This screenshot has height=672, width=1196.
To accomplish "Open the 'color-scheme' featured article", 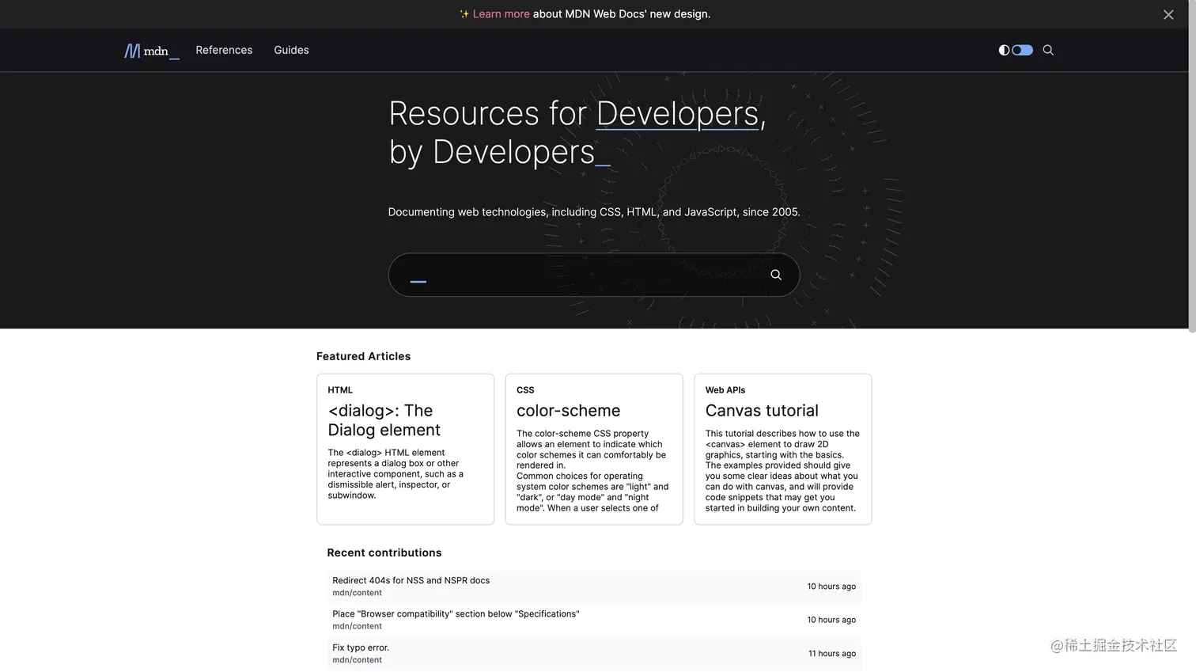I will (x=568, y=411).
